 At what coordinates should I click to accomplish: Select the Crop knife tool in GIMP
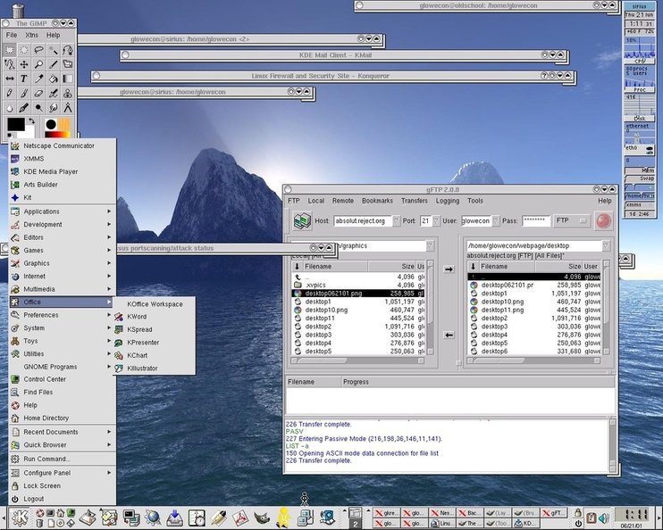coord(53,64)
